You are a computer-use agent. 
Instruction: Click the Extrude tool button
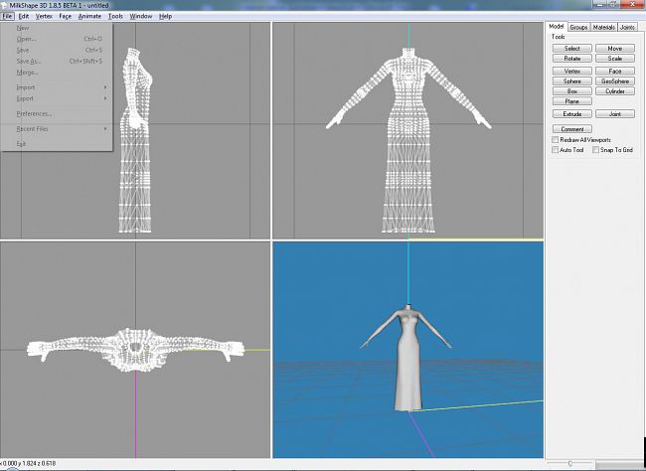pyautogui.click(x=571, y=114)
